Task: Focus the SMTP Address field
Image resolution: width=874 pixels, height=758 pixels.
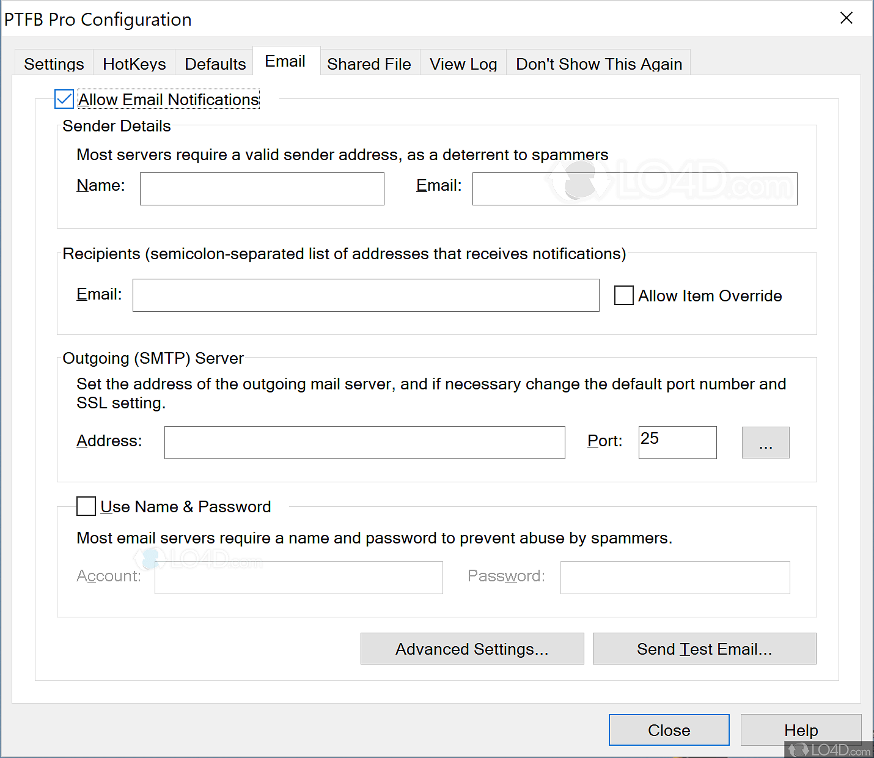Action: coord(365,443)
